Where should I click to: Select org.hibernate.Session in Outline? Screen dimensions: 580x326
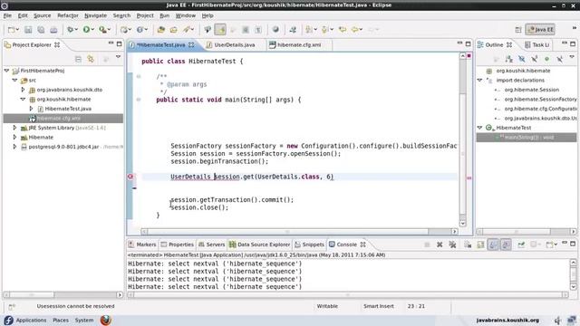532,90
